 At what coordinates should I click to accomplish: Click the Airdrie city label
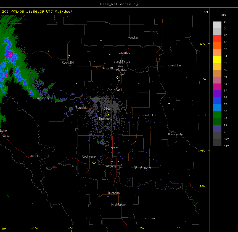111,148
